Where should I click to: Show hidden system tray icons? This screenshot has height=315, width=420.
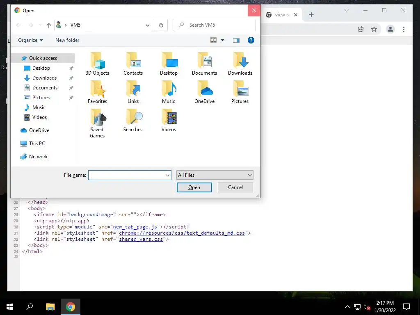[x=347, y=307]
